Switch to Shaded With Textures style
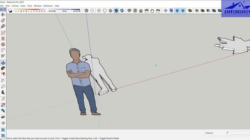Viewport: 250px width, 140px height. tap(116, 10)
